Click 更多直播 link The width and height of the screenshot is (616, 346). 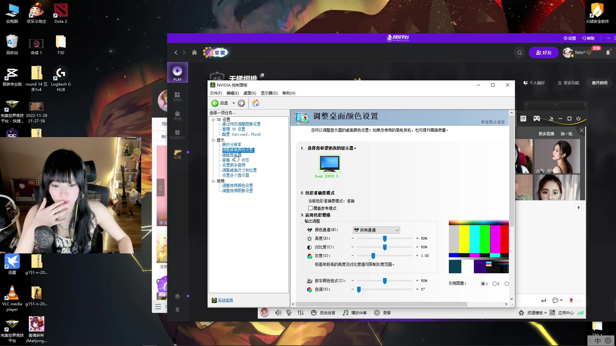(546, 134)
